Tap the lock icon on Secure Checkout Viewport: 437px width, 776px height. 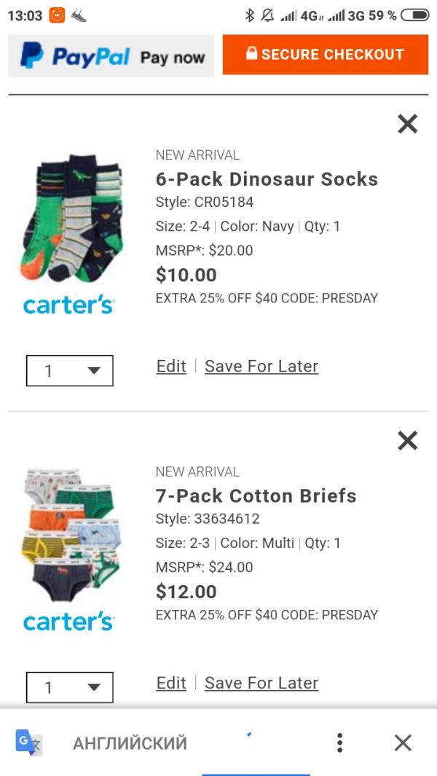(x=251, y=53)
